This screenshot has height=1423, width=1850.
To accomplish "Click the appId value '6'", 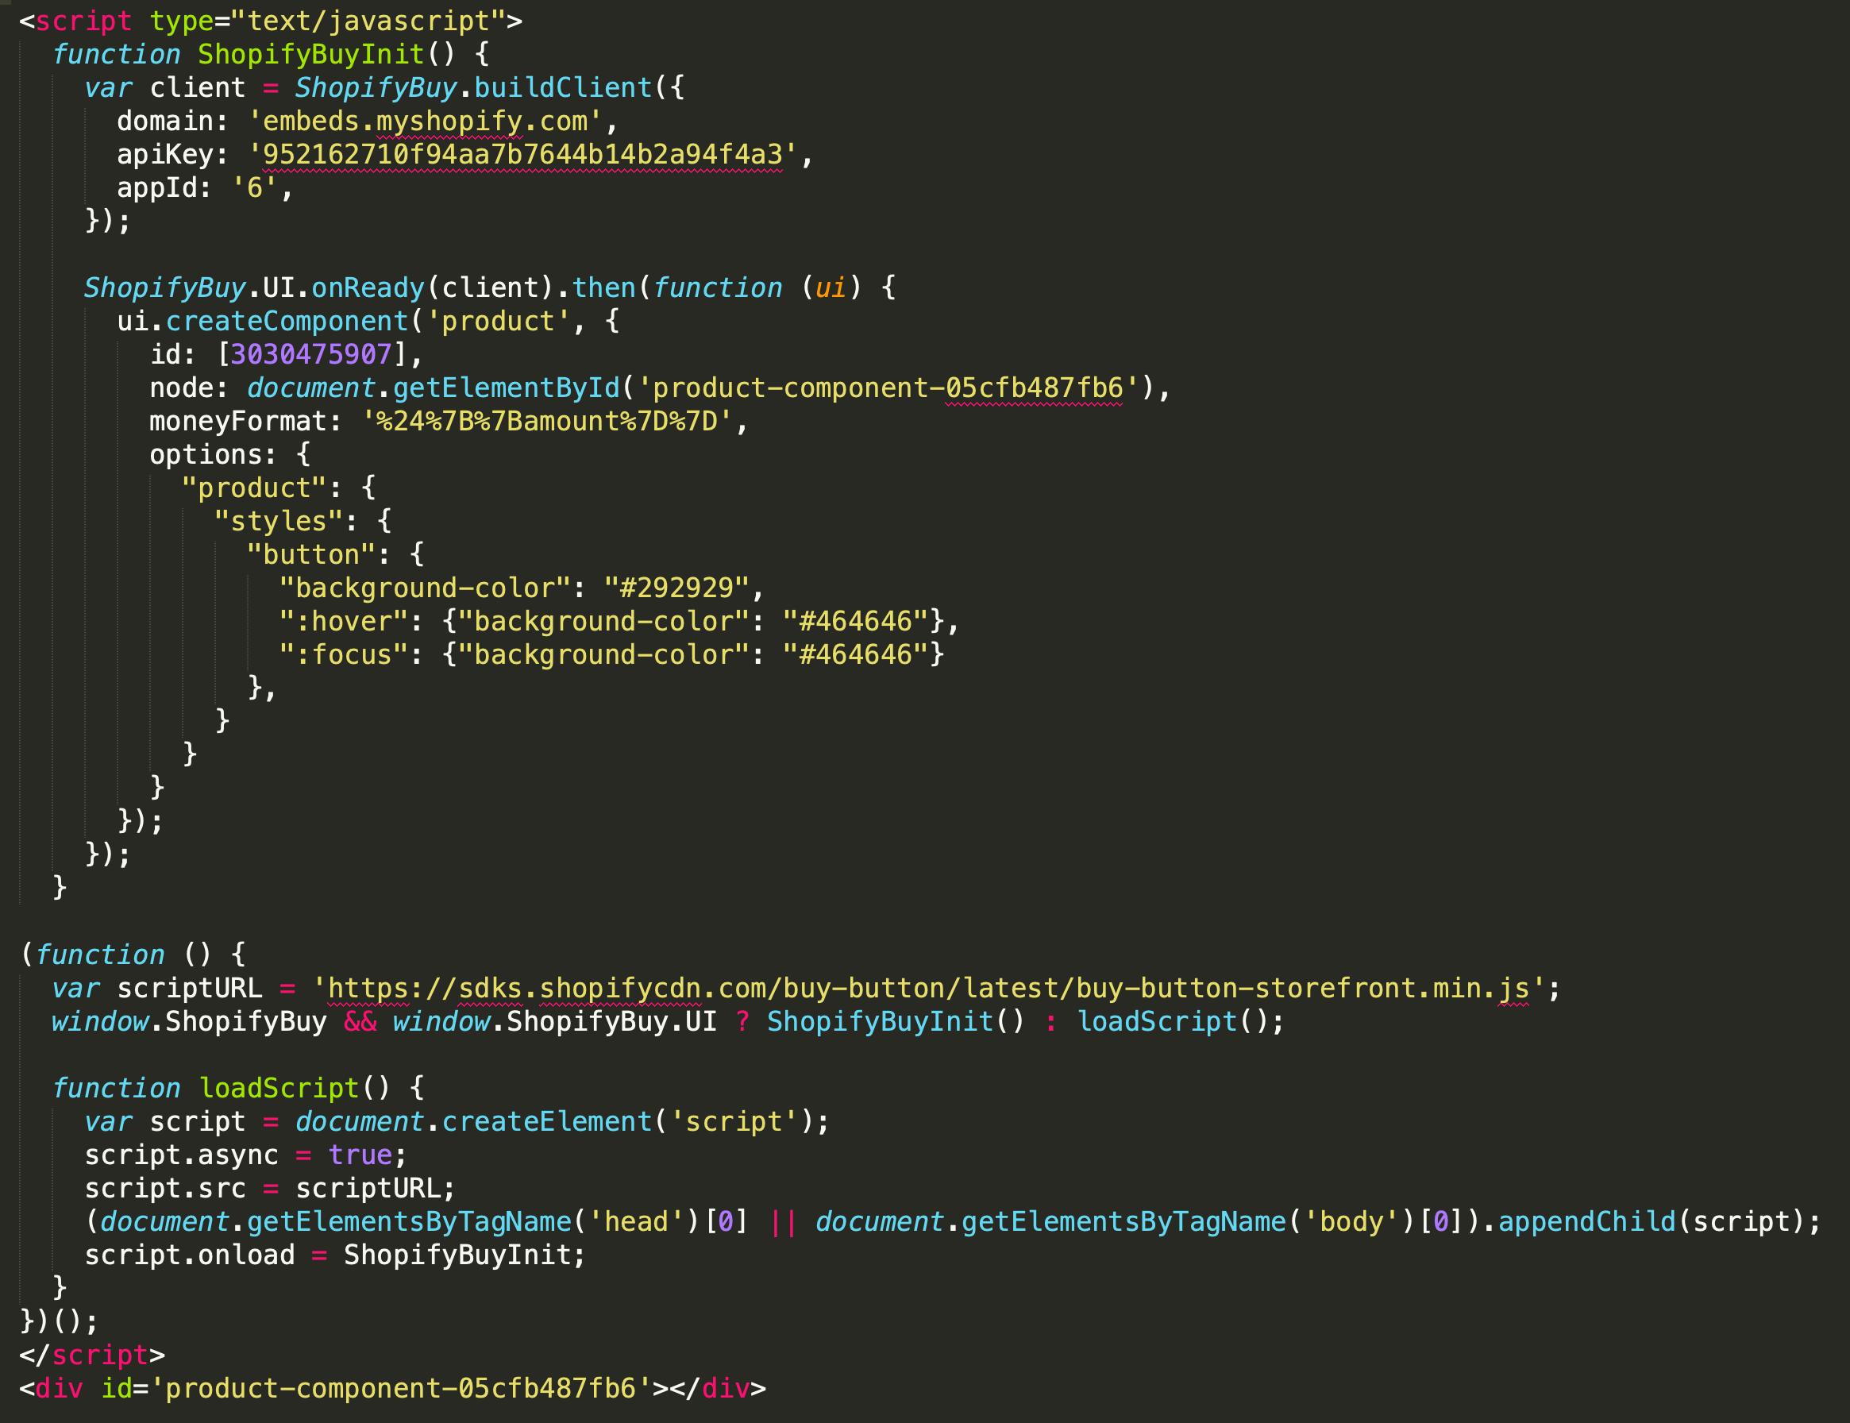I will (x=255, y=187).
